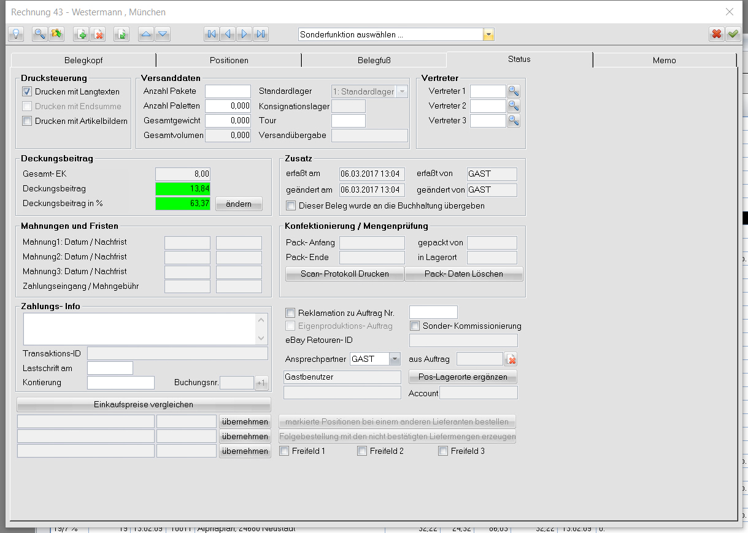The image size is (748, 533).
Task: Switch to the Positionen tab
Action: pos(229,60)
